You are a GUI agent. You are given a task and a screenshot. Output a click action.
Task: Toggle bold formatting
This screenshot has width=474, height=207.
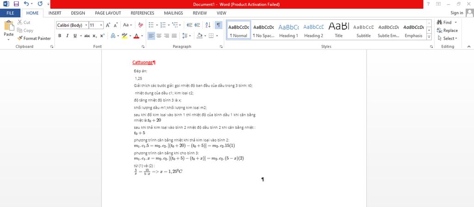point(60,36)
